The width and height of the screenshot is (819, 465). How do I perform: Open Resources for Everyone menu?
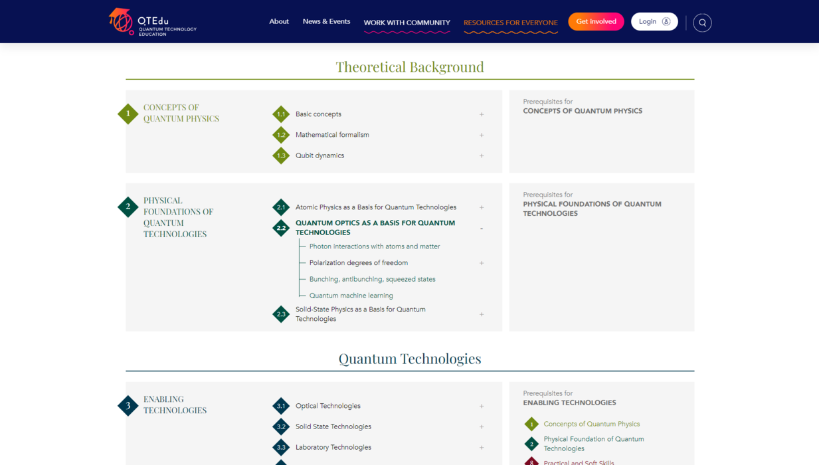coord(510,23)
